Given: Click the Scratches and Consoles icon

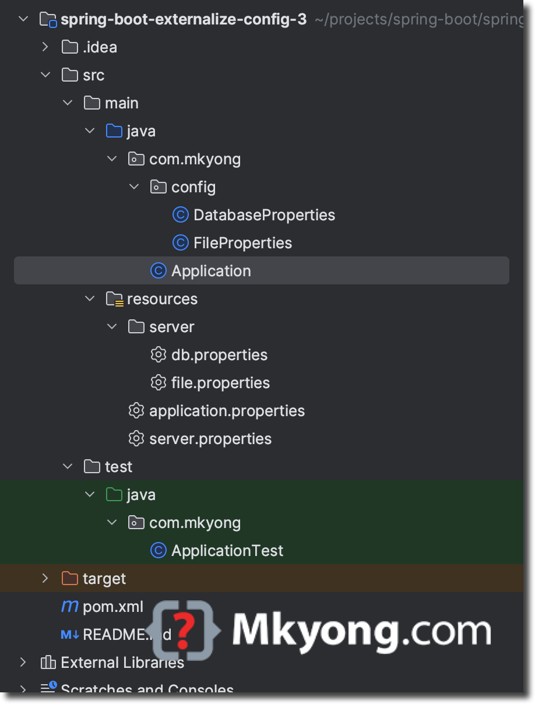Looking at the screenshot, I should point(47,689).
